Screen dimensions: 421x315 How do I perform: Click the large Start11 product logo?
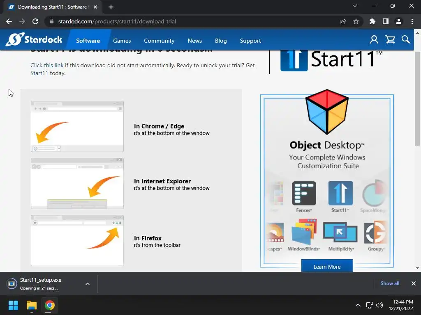(332, 60)
